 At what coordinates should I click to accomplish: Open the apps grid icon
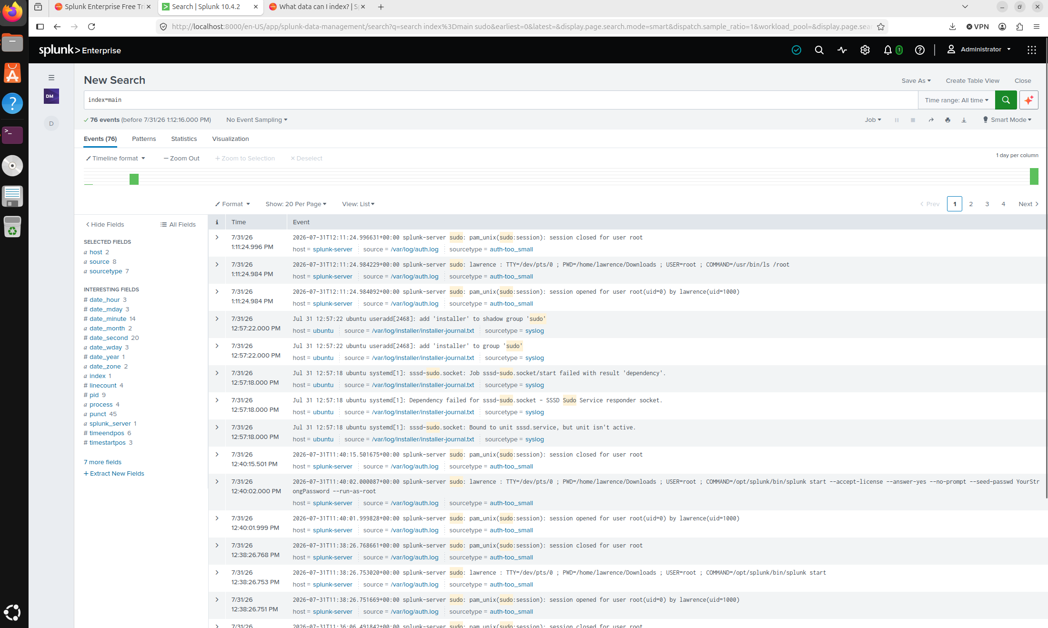tap(1032, 50)
